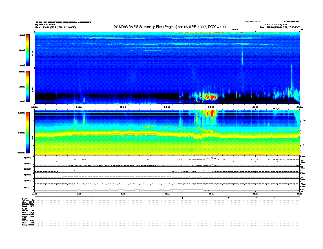Click the 30.00 label on the RAD1 scale
The image size is (323, 249).
(x=22, y=87)
